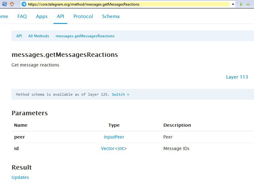Click the green up triangle icon
This screenshot has height=182, width=254.
click(248, 4)
